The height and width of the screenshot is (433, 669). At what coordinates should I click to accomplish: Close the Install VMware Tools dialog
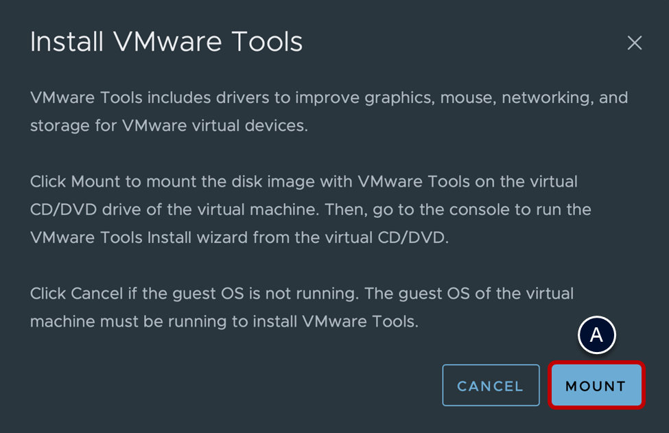tap(635, 43)
